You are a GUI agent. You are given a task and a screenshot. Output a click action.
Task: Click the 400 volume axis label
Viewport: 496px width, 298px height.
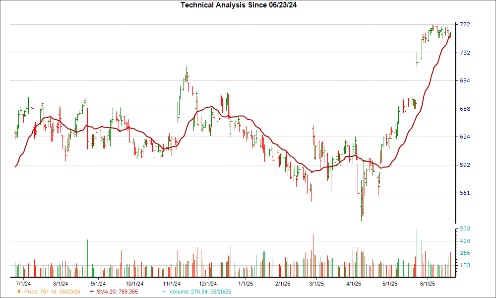(465, 241)
